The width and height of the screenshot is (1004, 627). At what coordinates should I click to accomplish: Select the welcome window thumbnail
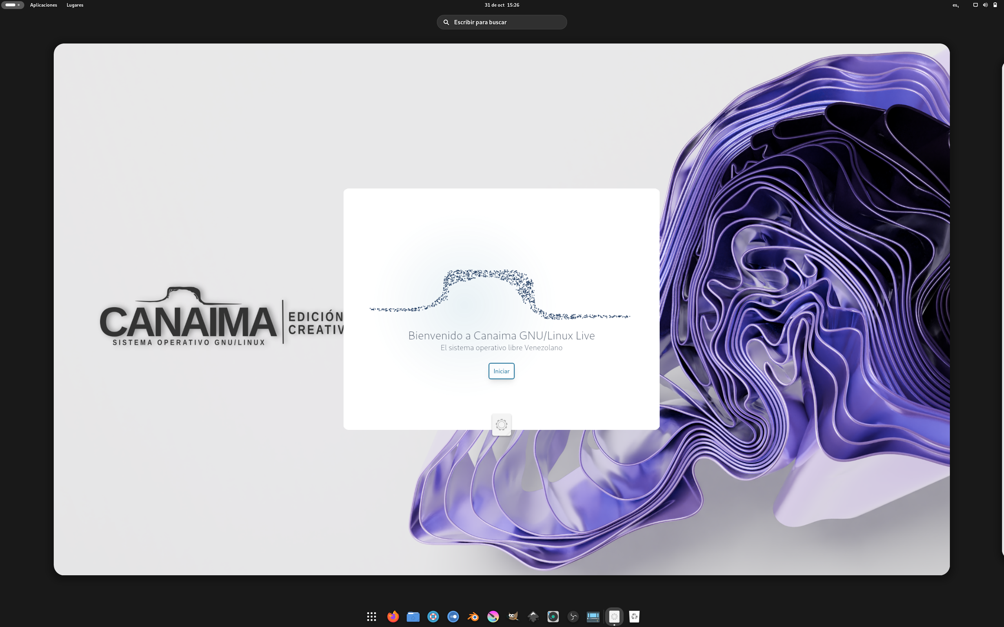502,309
